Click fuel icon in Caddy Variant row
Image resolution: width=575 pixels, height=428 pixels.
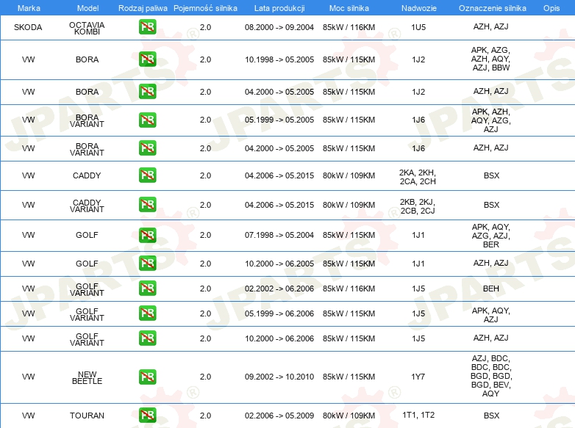(x=147, y=204)
